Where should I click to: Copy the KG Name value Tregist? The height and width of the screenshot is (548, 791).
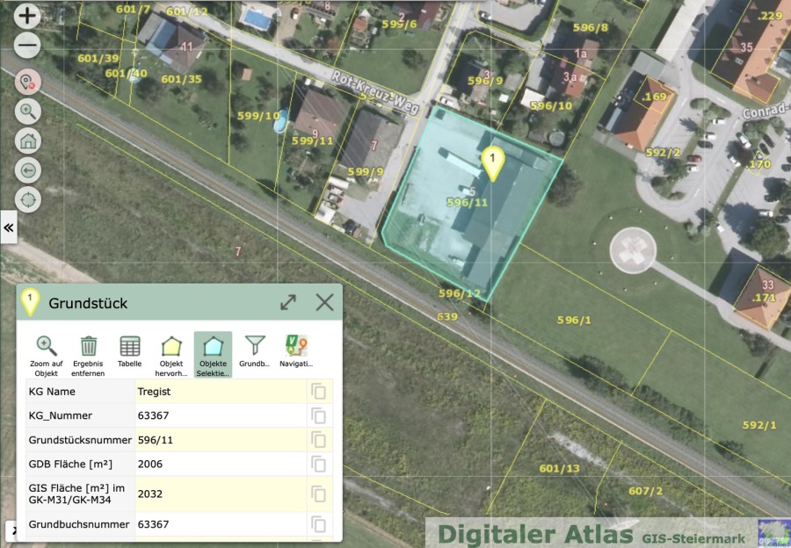click(x=318, y=392)
